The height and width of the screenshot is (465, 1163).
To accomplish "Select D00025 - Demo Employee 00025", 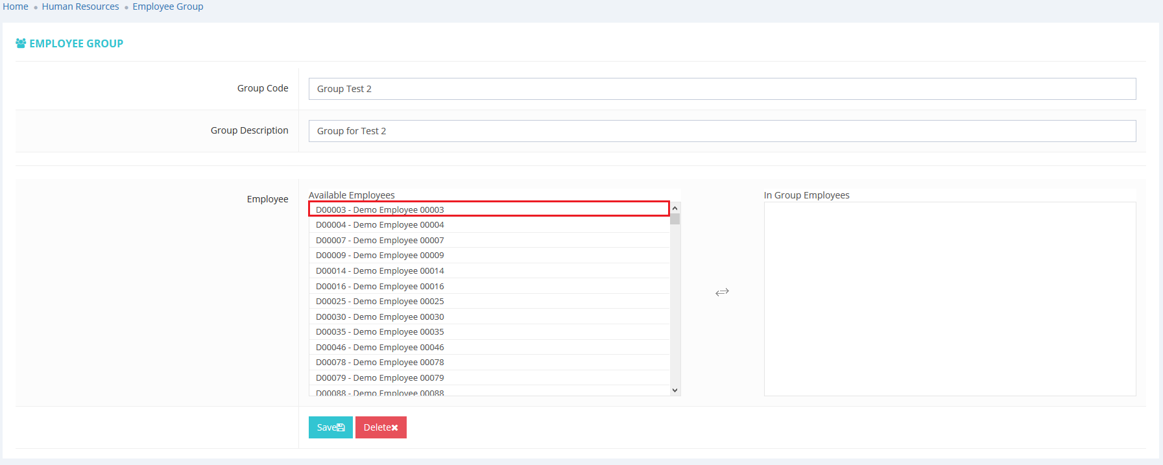I will (380, 302).
